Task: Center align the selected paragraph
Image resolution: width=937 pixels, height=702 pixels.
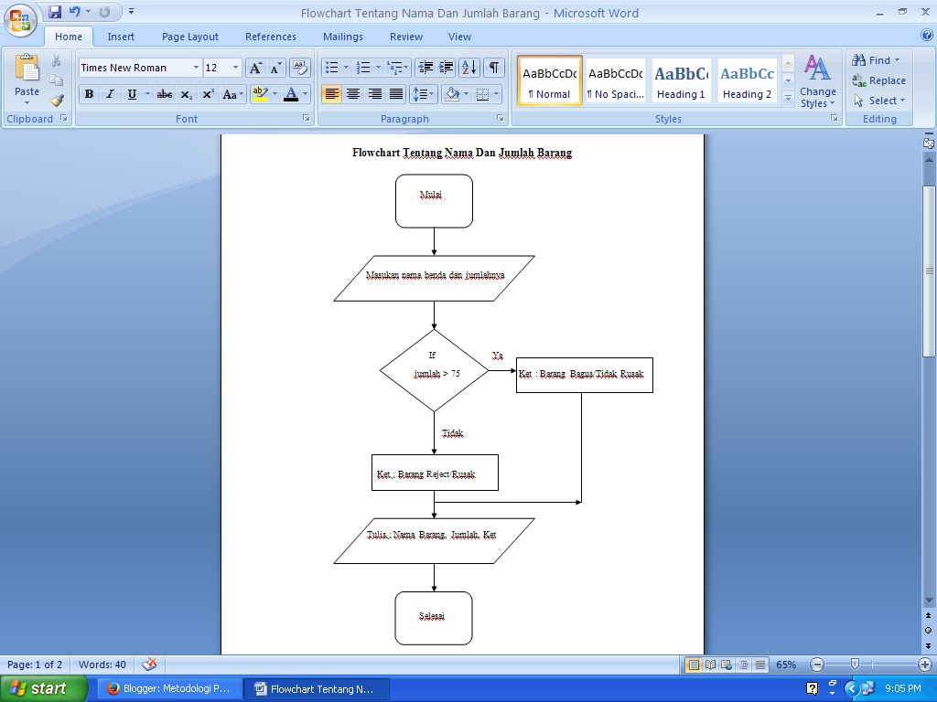Action: (353, 93)
